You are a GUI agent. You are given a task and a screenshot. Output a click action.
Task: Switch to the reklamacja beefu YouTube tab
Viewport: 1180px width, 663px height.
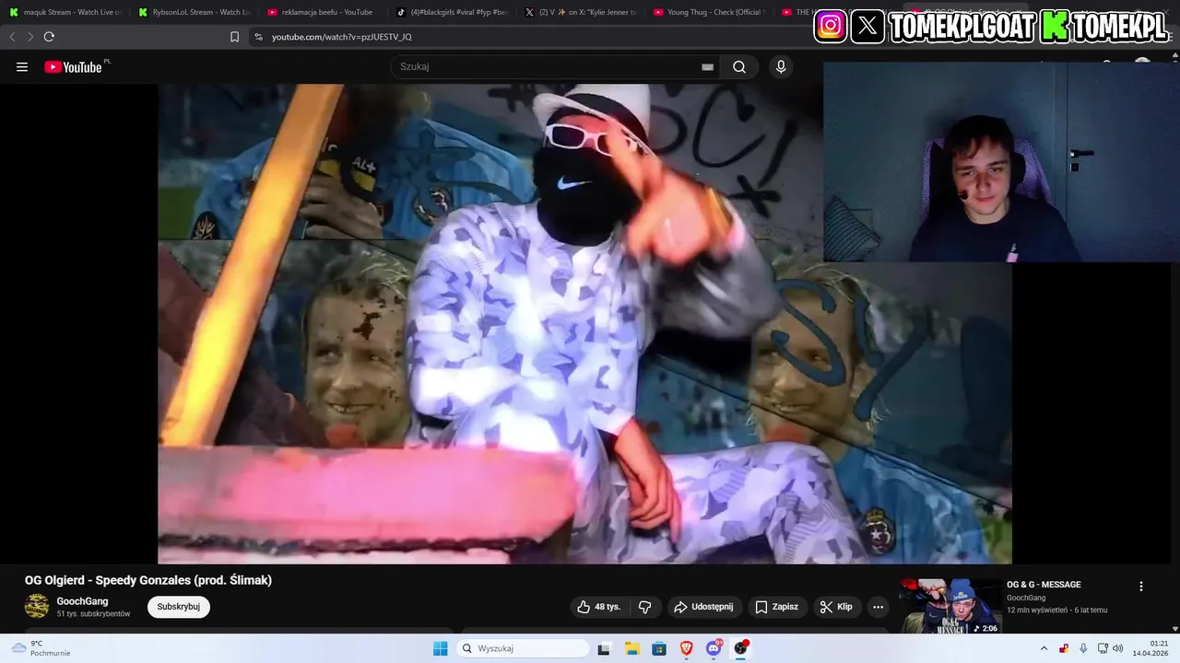[x=323, y=12]
